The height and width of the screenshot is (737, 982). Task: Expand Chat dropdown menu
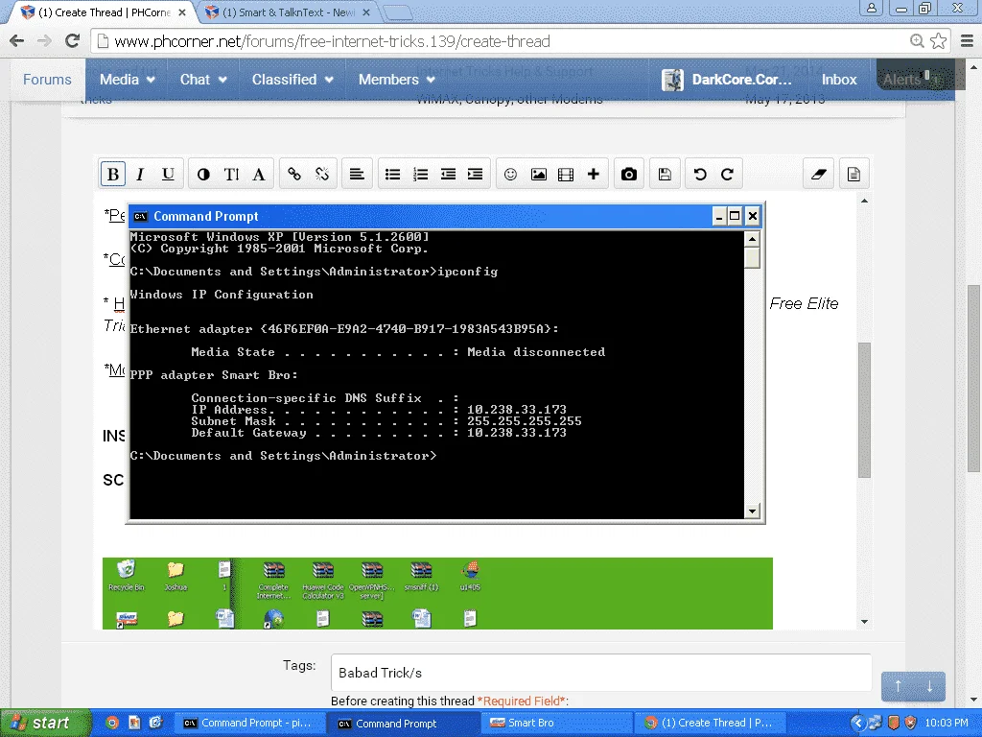[203, 80]
